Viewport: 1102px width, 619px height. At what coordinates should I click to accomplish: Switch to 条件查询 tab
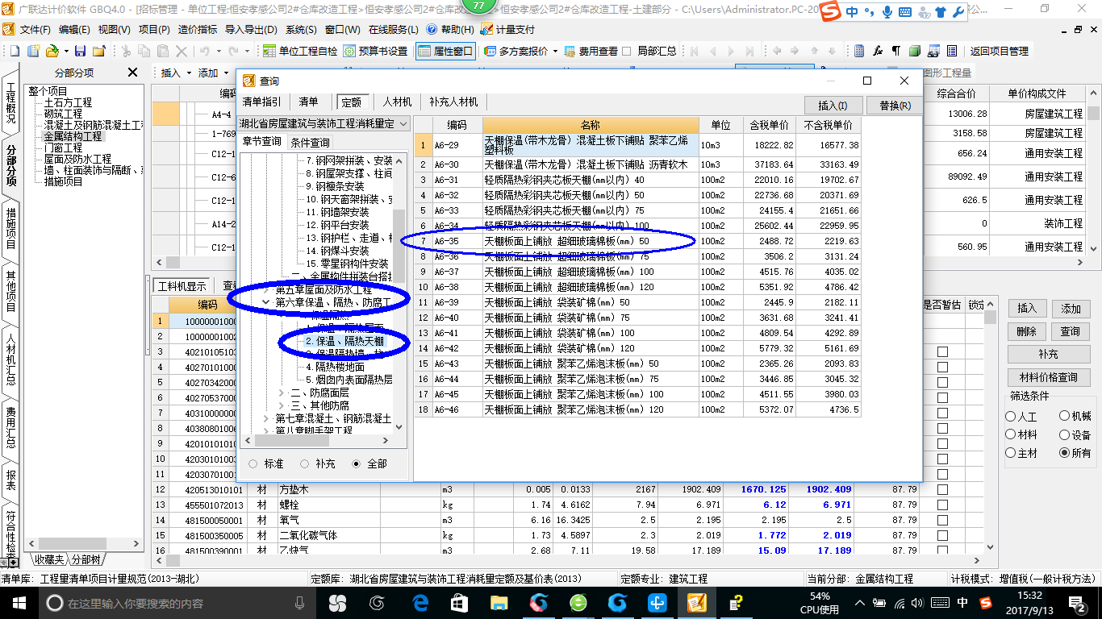pyautogui.click(x=310, y=142)
